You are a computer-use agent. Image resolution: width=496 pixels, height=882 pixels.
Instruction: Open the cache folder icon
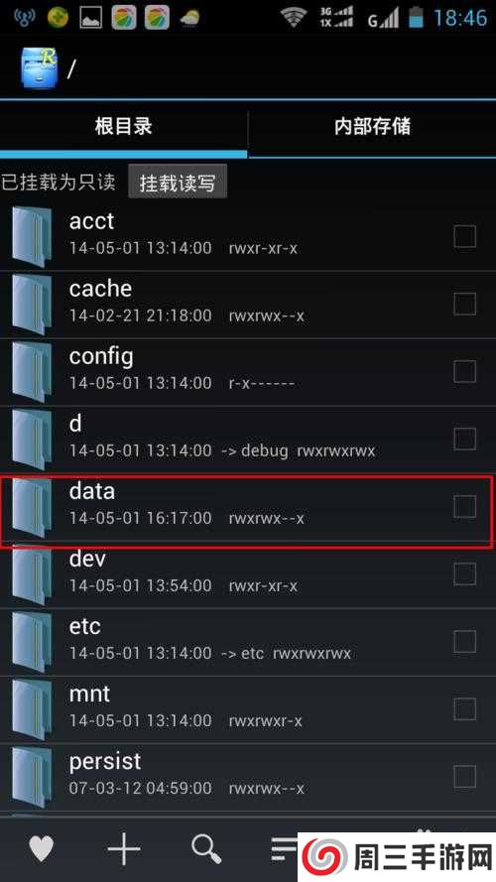coord(32,304)
